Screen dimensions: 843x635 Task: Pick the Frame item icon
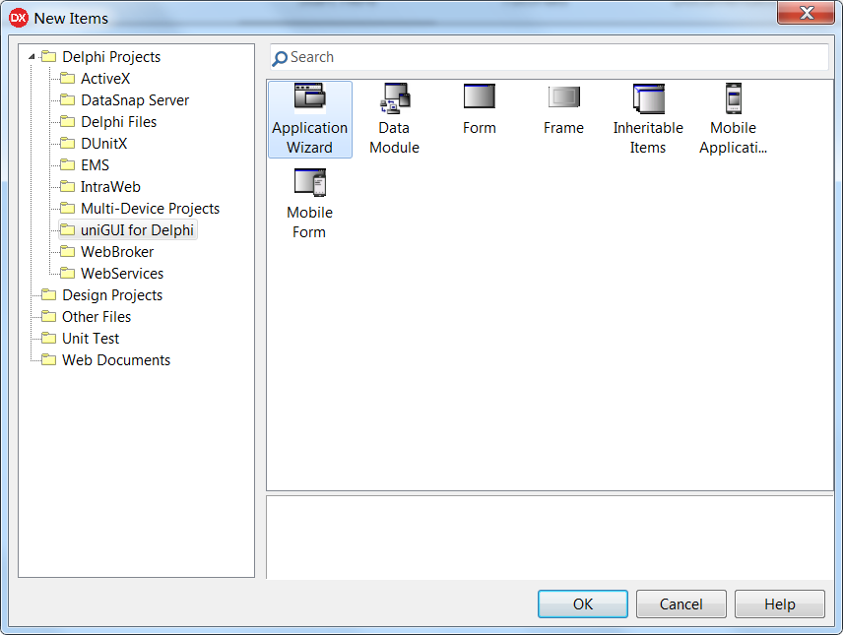point(564,97)
